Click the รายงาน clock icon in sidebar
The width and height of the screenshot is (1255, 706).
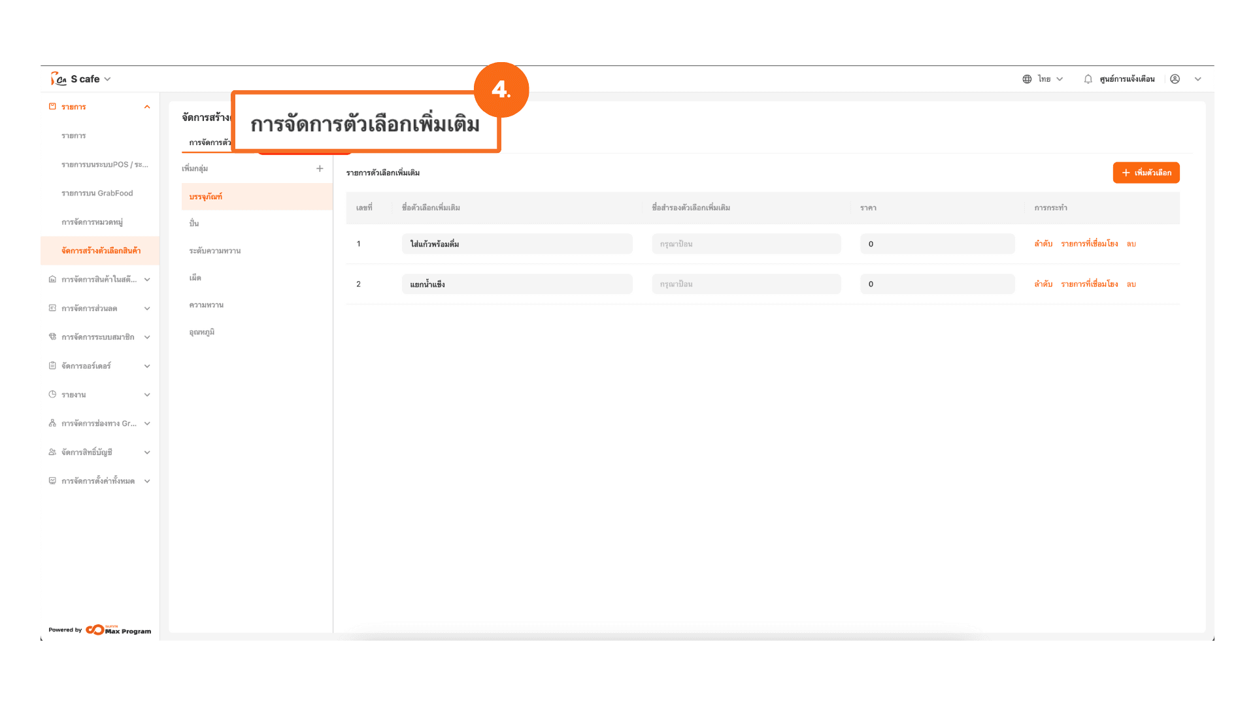52,394
